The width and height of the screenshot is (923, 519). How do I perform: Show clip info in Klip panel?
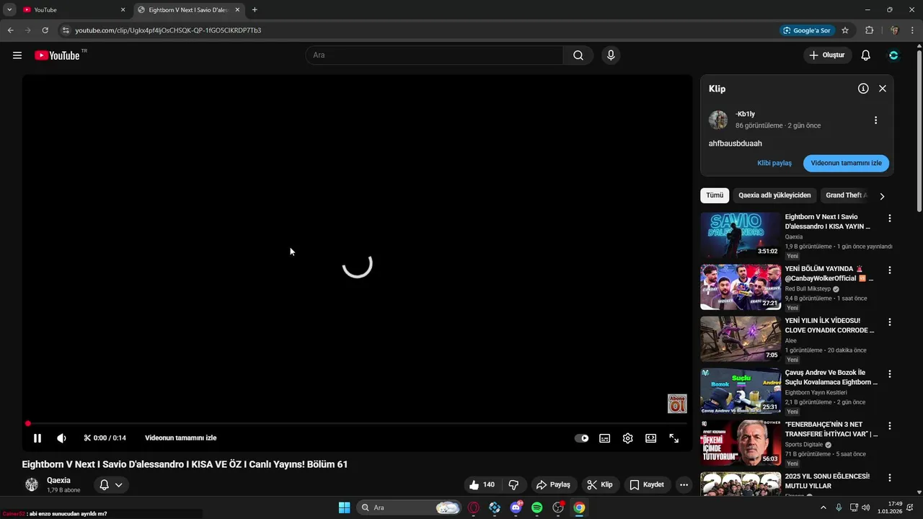click(x=863, y=89)
